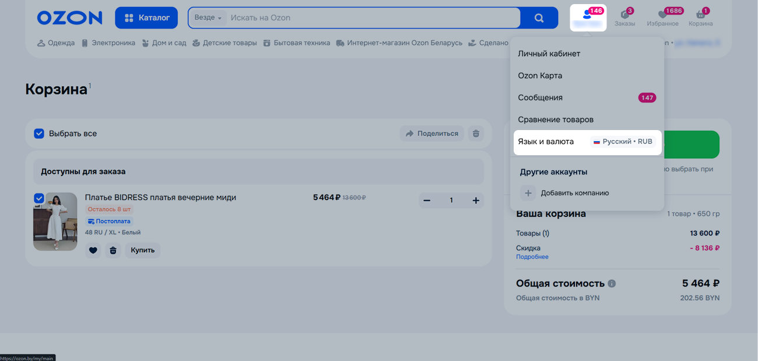This screenshot has width=758, height=361.
Task: Open Избранное favorites icon
Action: 662,17
